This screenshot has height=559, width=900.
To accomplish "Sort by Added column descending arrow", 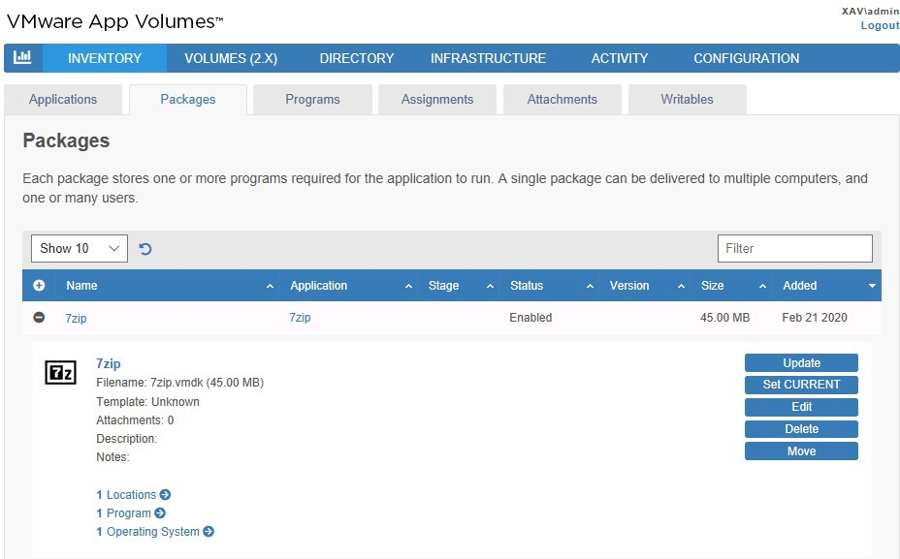I will (873, 286).
